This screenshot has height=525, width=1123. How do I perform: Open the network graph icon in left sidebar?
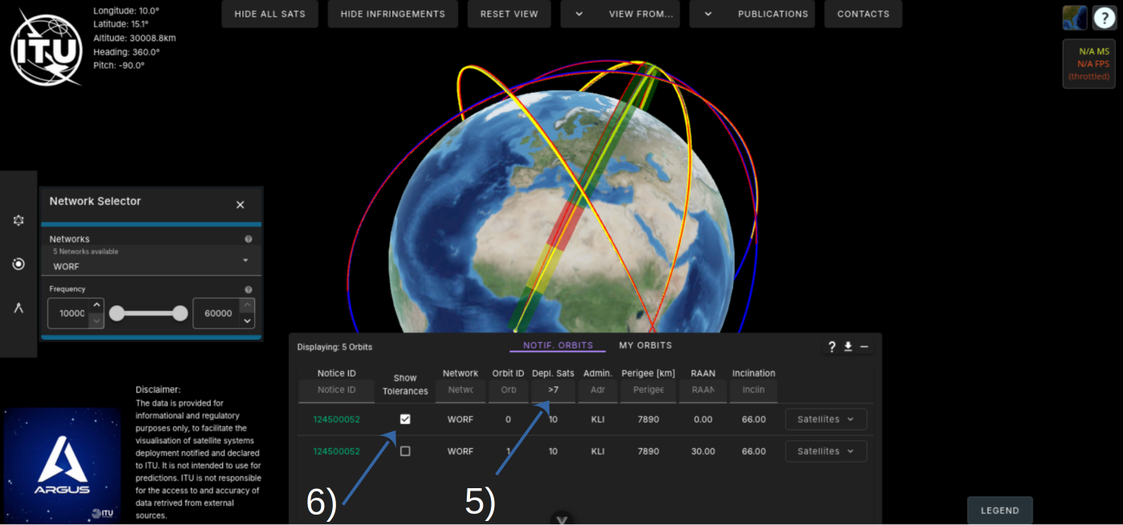click(18, 220)
